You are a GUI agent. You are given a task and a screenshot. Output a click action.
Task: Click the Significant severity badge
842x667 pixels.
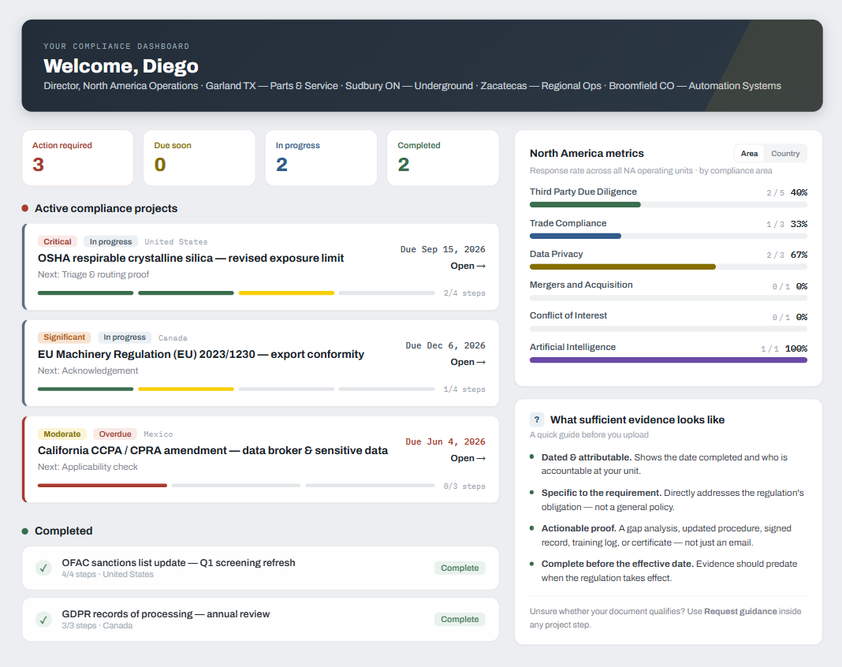[65, 337]
